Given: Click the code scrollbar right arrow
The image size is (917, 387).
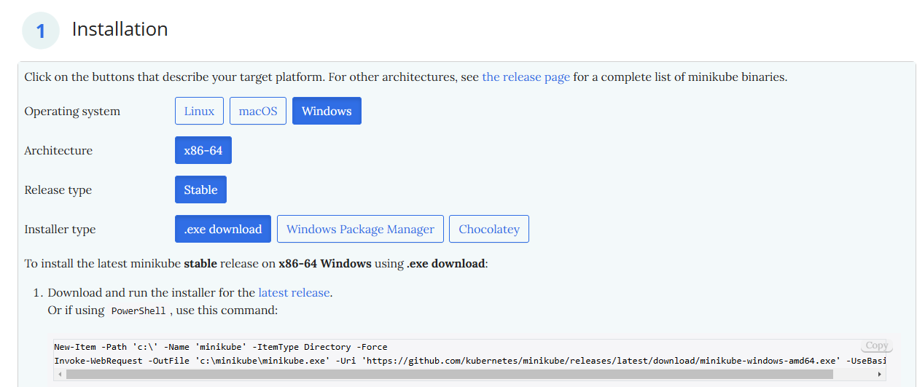Looking at the screenshot, I should pyautogui.click(x=881, y=374).
